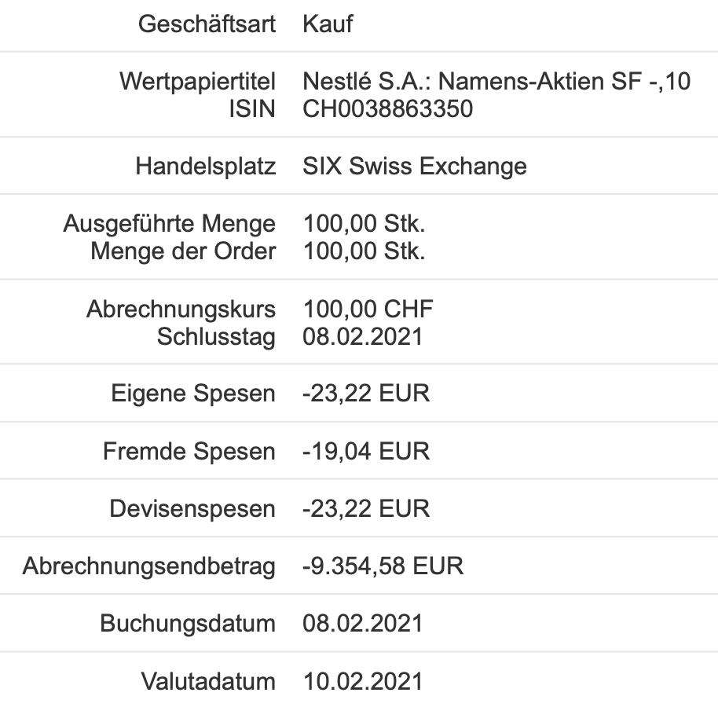The width and height of the screenshot is (718, 707).
Task: Select the Menge der Order quantity value
Action: coord(364,251)
